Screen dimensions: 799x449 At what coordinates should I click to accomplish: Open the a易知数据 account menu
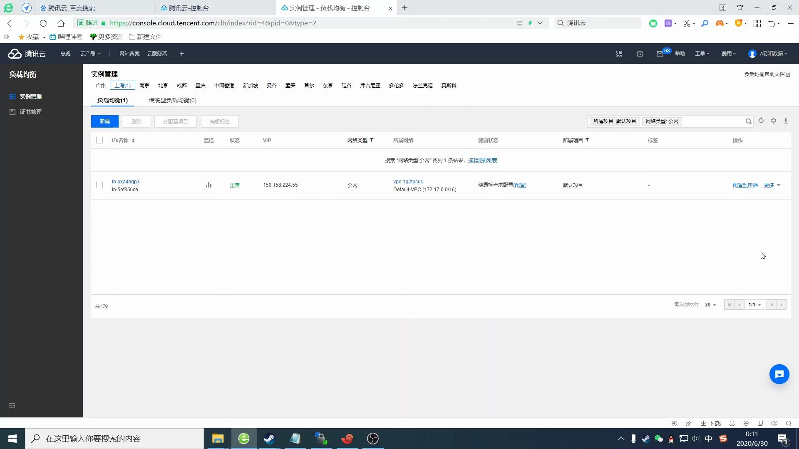pyautogui.click(x=768, y=54)
